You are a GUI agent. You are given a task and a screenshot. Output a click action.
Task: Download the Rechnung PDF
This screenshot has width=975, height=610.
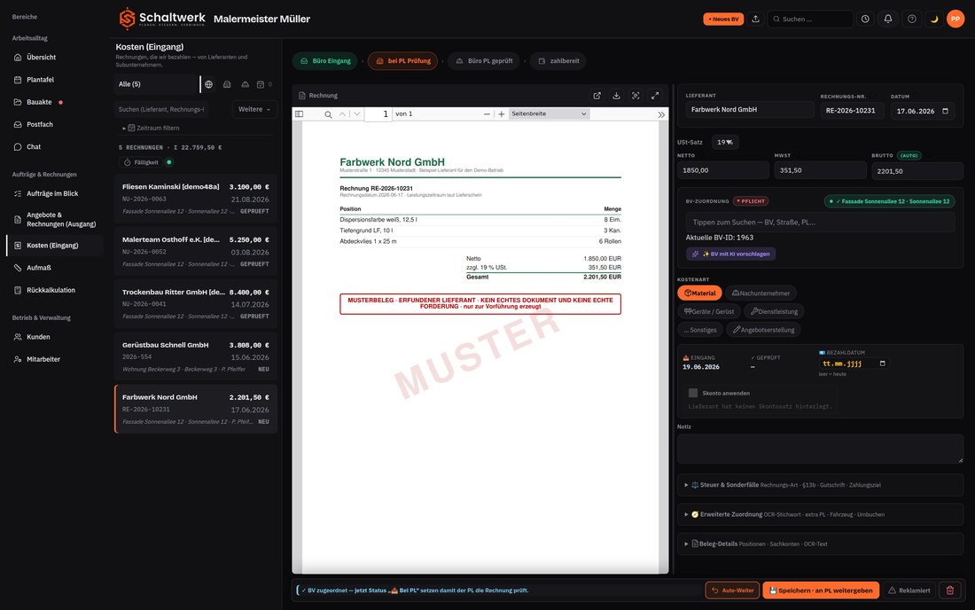point(616,95)
